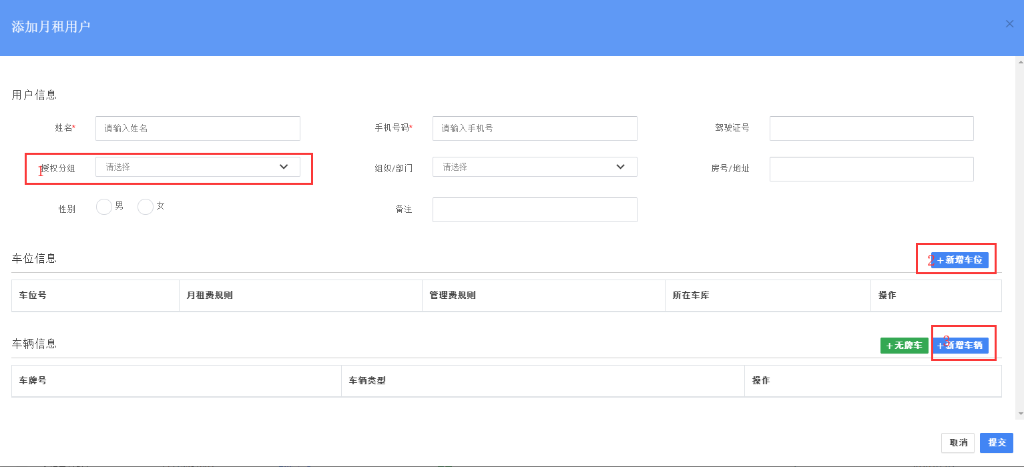Click the 姓名 input field
1024x467 pixels.
pos(198,128)
